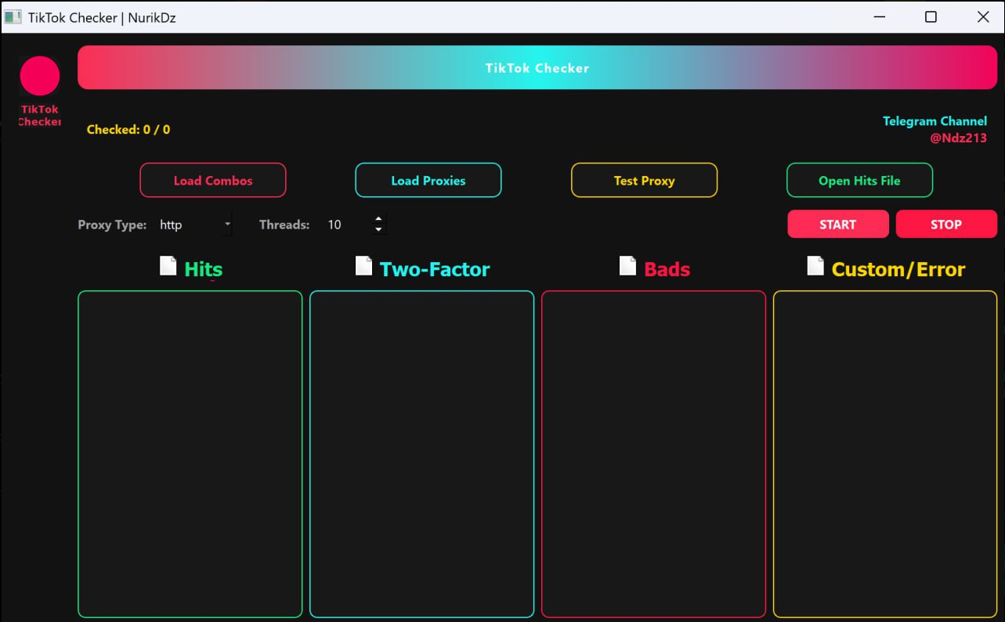Viewport: 1005px width, 622px height.
Task: Minimize the TikTok Checker window
Action: click(879, 17)
